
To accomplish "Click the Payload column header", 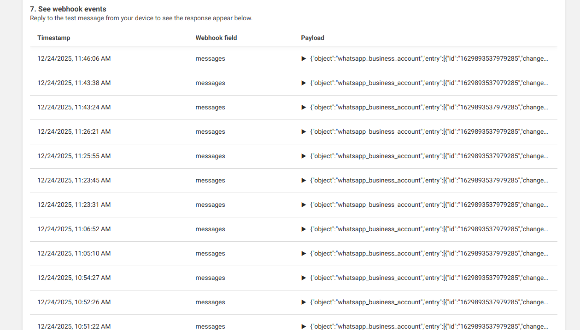I will tap(313, 38).
